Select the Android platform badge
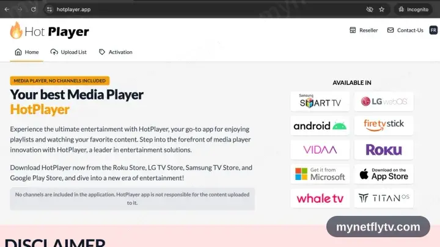 pyautogui.click(x=320, y=126)
